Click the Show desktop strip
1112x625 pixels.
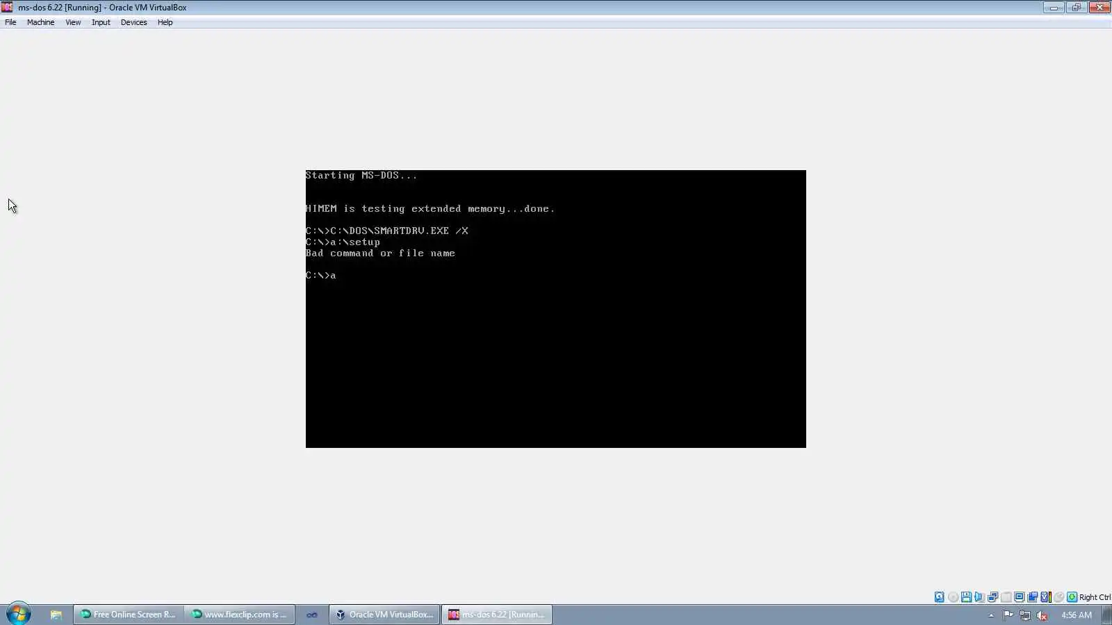[x=1106, y=615]
